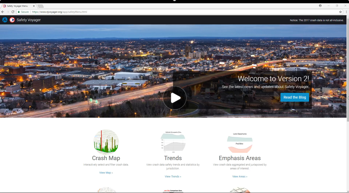Restore the Chrome window size

point(337,6)
